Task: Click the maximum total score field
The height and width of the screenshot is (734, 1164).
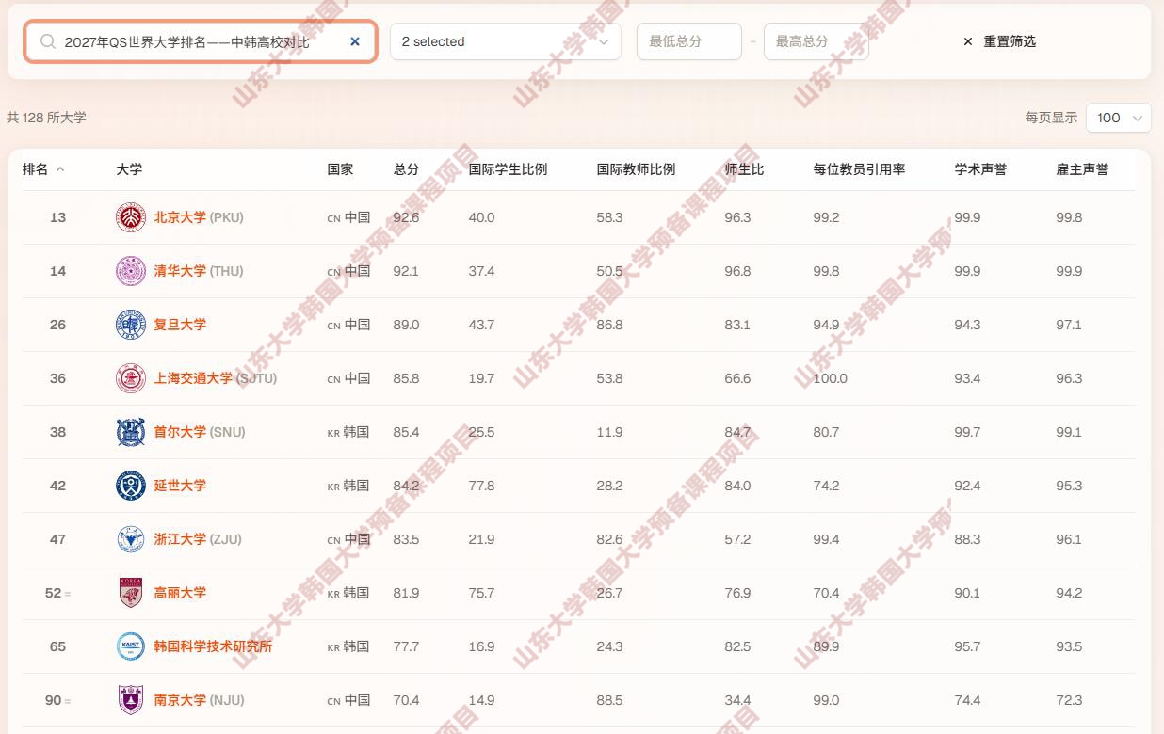Action: tap(816, 41)
